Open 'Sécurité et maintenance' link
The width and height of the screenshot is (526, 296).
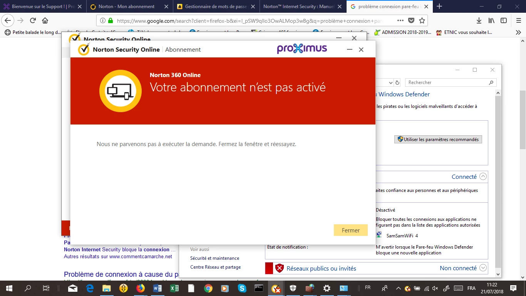214,258
